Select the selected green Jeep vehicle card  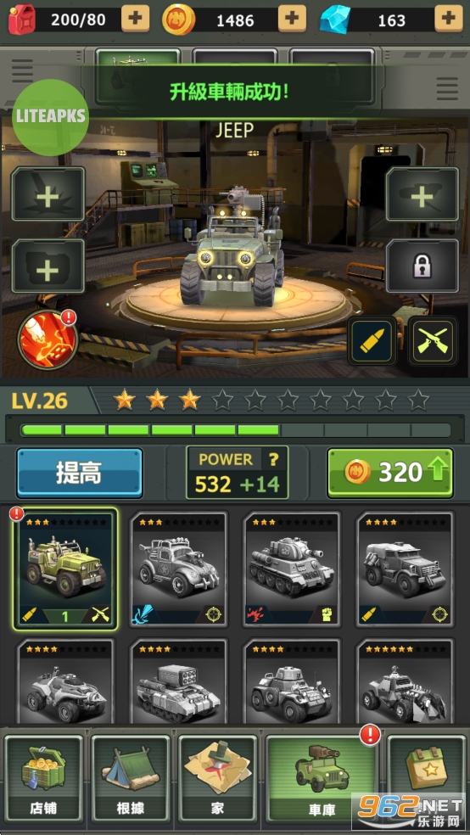[x=65, y=569]
